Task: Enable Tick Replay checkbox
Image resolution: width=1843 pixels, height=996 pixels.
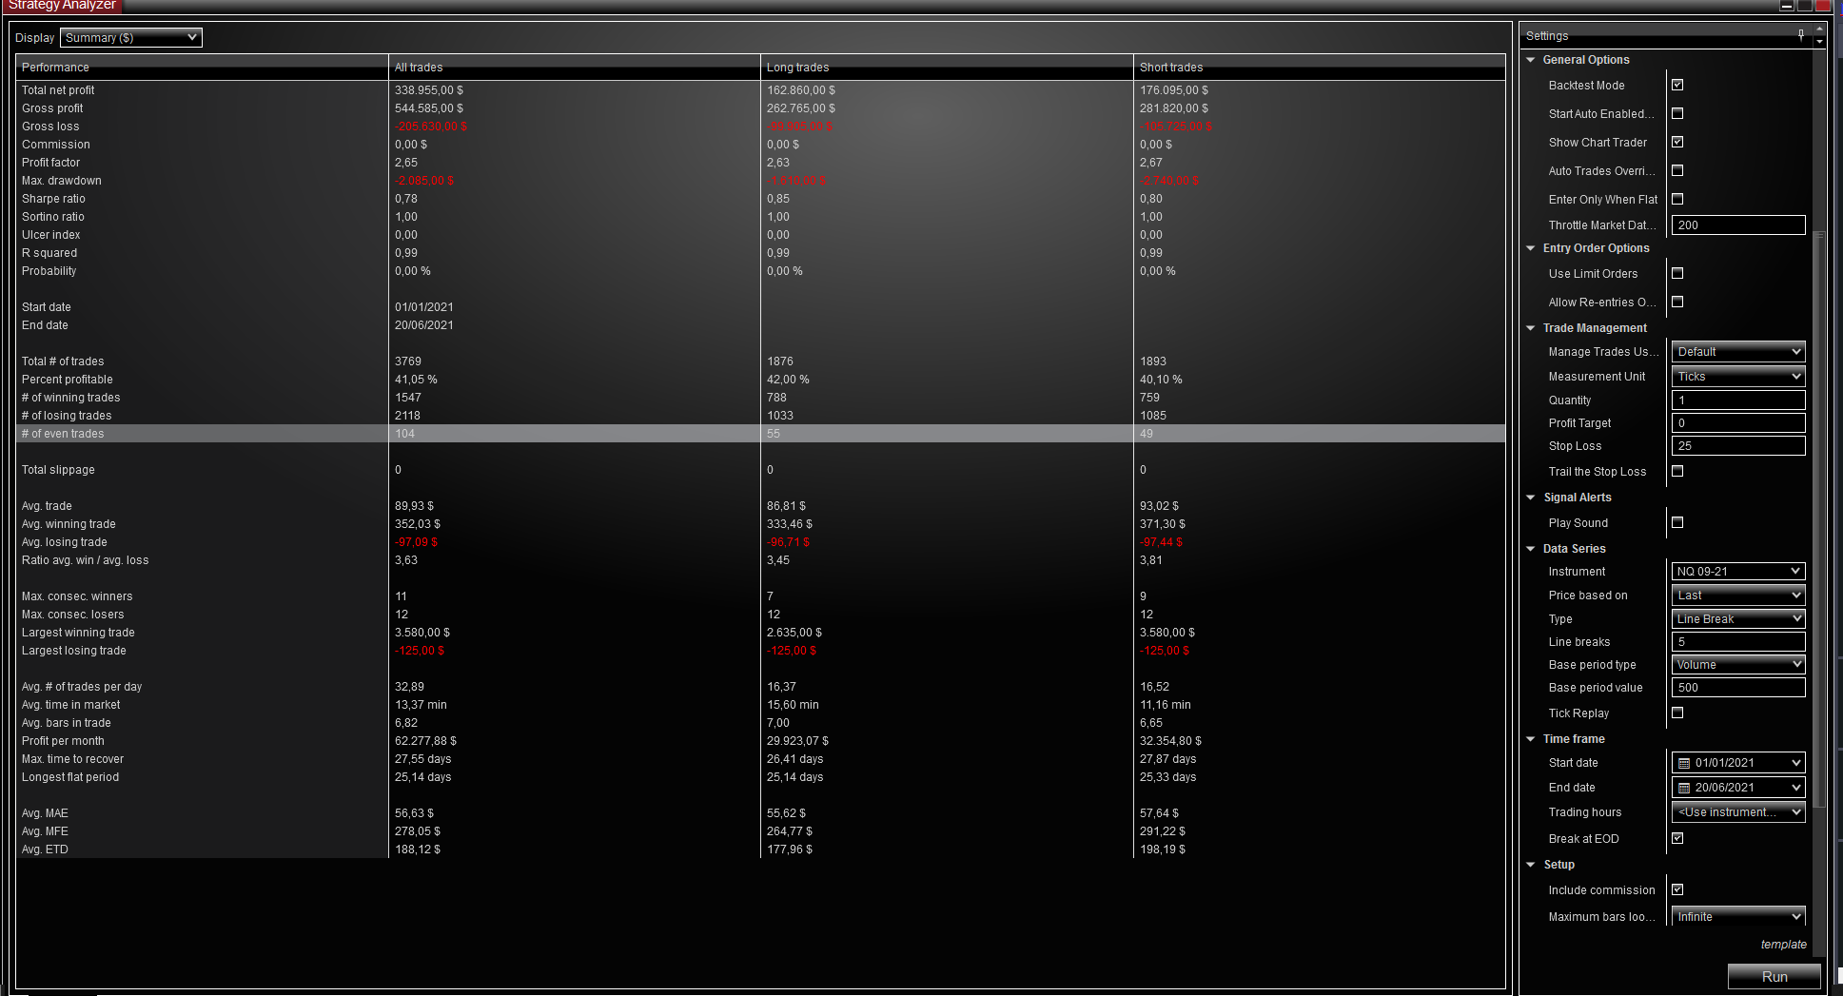Action: pyautogui.click(x=1677, y=713)
